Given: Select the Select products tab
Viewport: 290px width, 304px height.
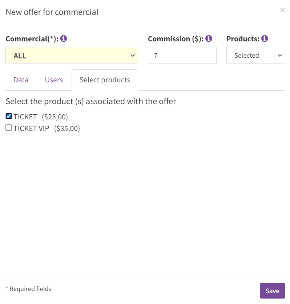Looking at the screenshot, I should pyautogui.click(x=105, y=80).
